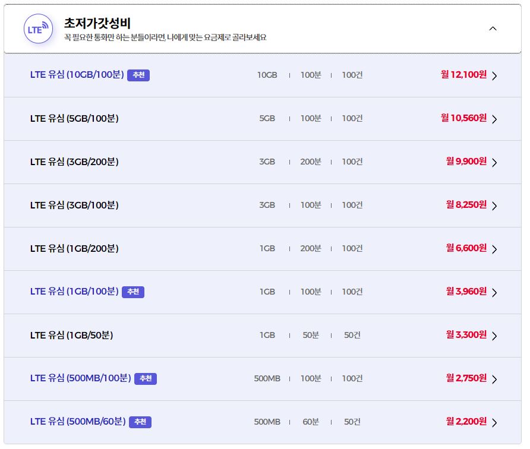
Task: Click arrow next to 월 3,300원
Action: (x=494, y=336)
